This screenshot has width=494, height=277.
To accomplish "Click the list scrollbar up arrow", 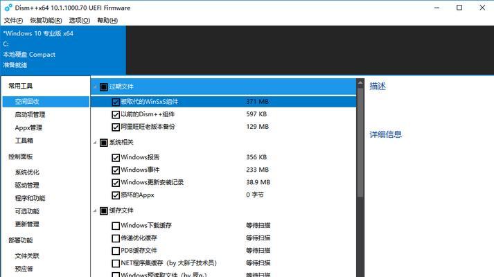I will pyautogui.click(x=360, y=82).
